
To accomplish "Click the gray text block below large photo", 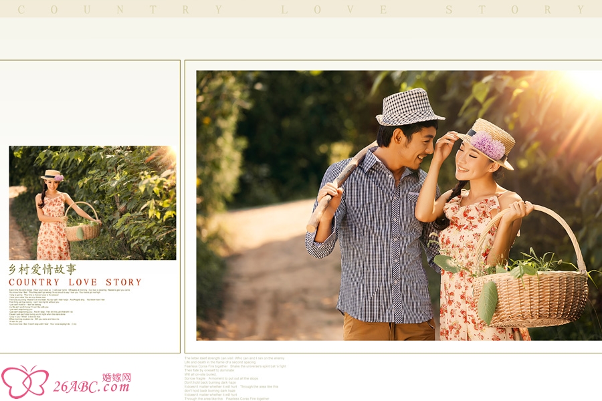I will [x=234, y=378].
